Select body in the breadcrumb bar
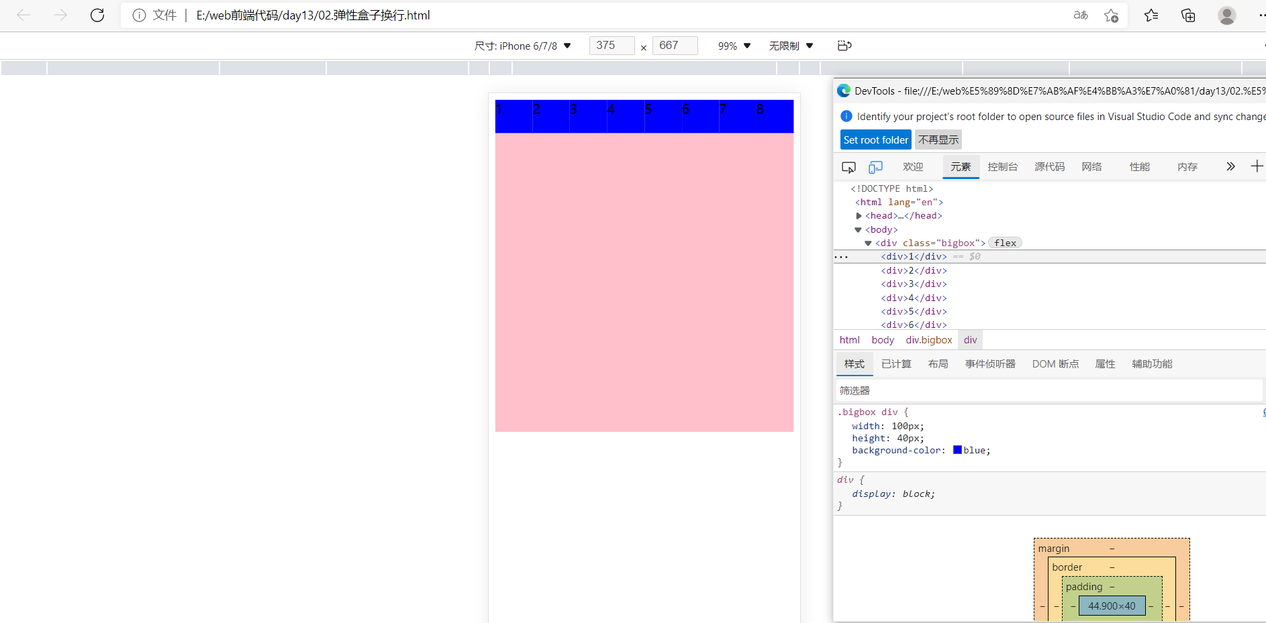Viewport: 1266px width, 623px height. click(x=883, y=340)
